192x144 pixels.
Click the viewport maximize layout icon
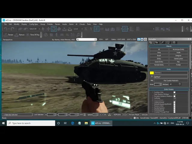(145, 39)
